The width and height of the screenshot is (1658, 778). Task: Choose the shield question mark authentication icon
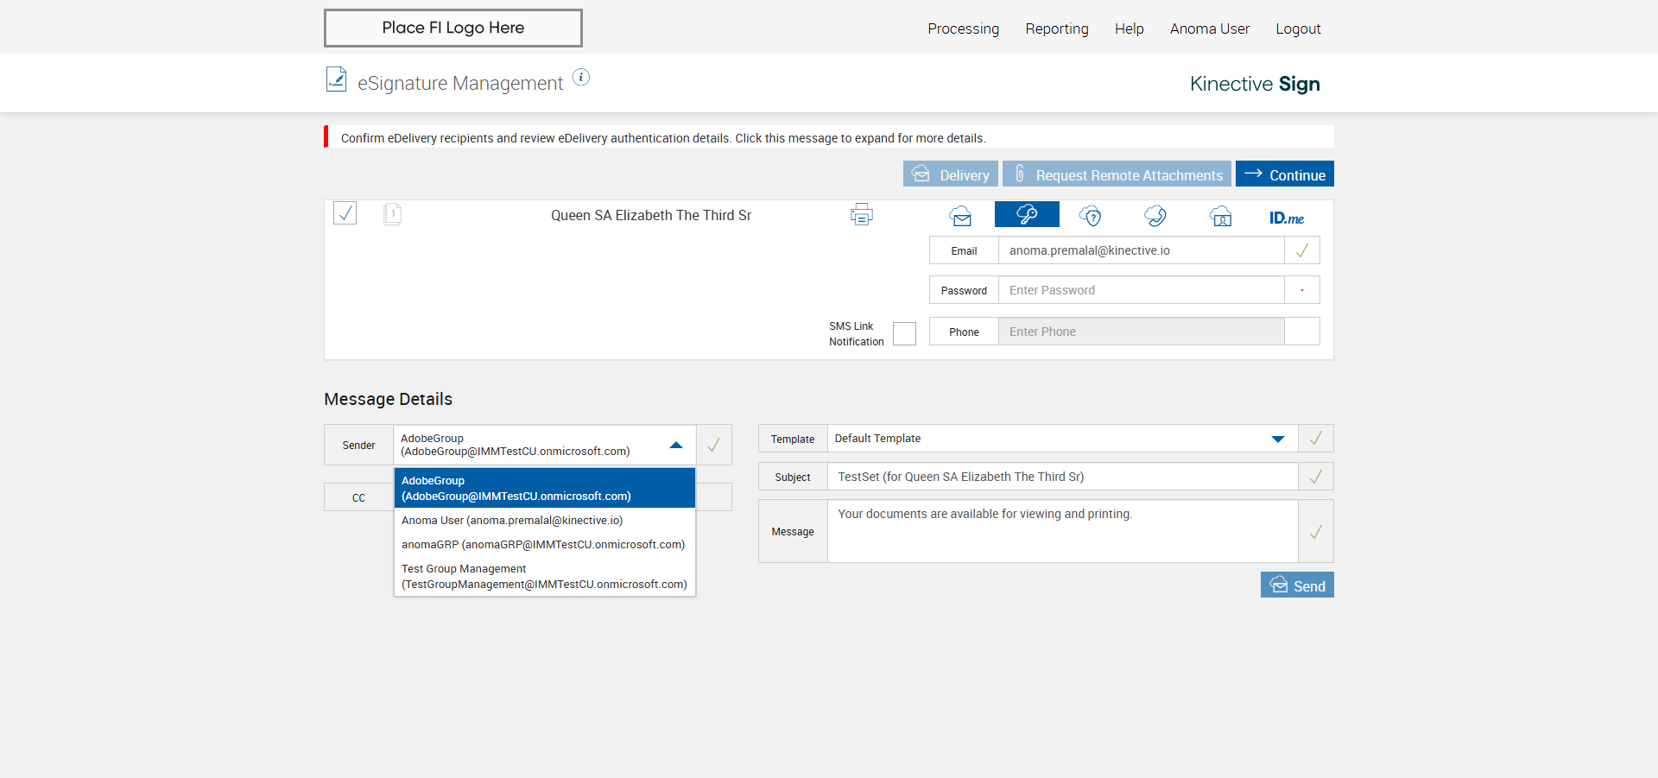(1091, 216)
